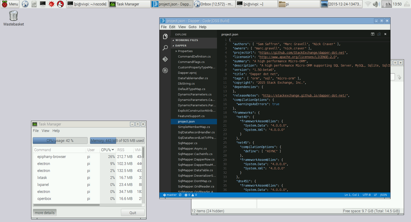This screenshot has height=222, width=411.
Task: Click the master branch indicator
Action: pyautogui.click(x=170, y=195)
